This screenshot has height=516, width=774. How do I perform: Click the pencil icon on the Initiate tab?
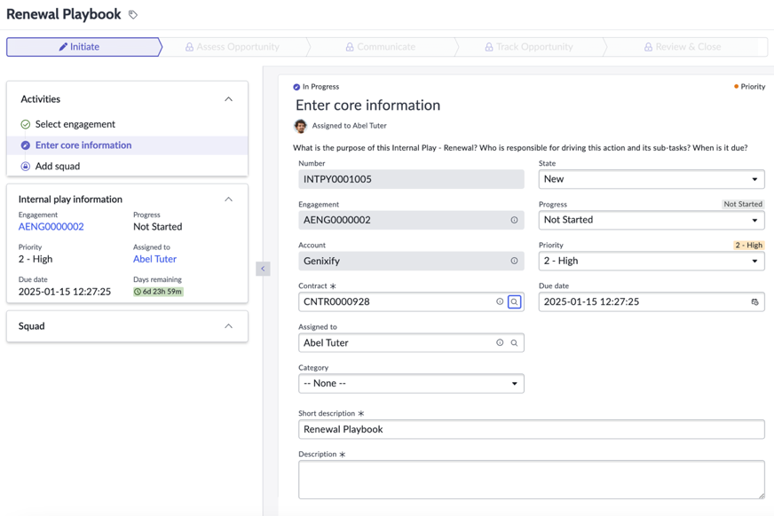[63, 47]
